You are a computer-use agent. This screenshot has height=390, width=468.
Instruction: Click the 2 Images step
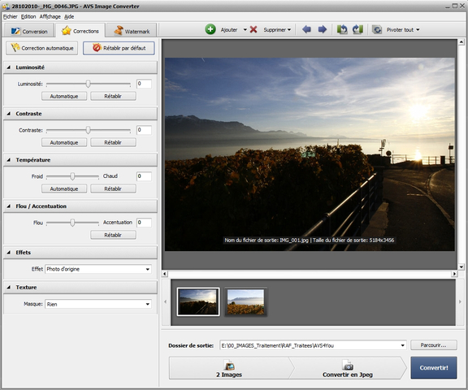[x=229, y=368]
